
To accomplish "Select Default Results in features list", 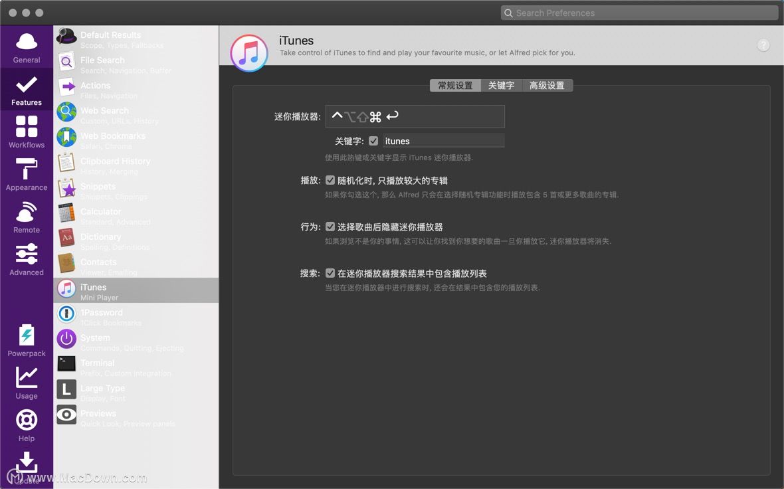I will tap(136, 39).
